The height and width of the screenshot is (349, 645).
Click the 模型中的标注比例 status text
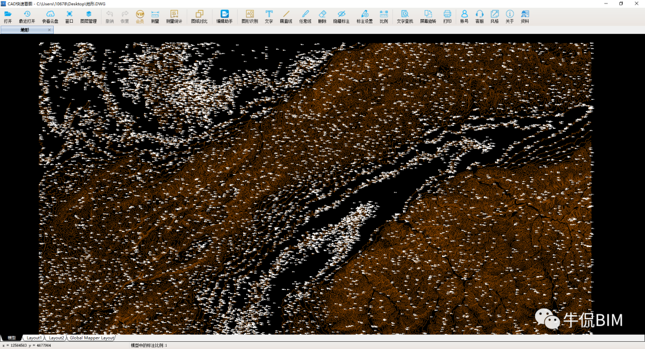[x=149, y=345]
